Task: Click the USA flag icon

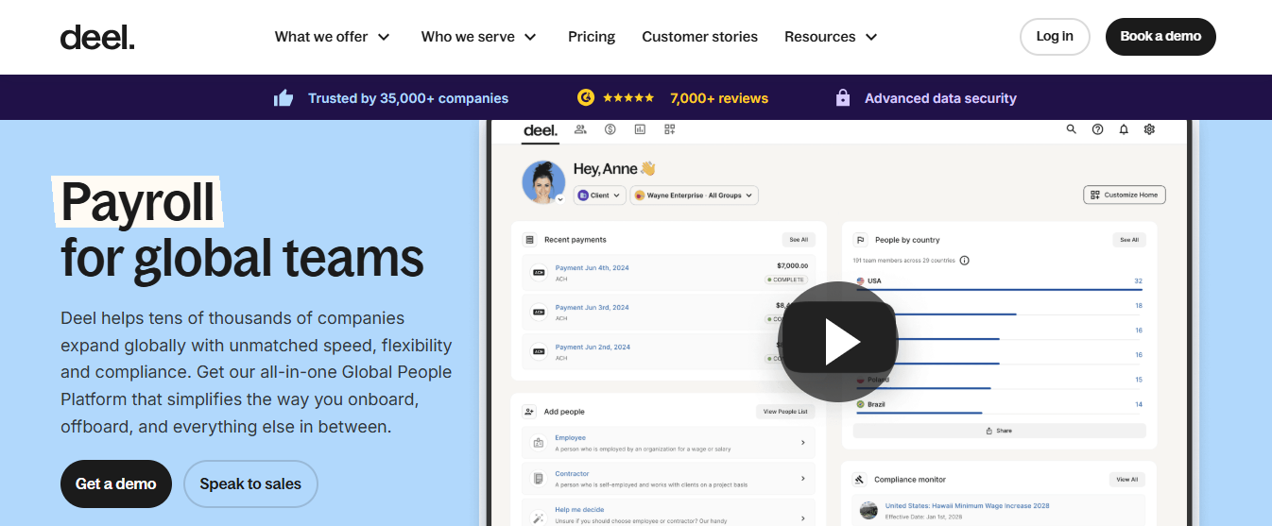Action: 860,280
